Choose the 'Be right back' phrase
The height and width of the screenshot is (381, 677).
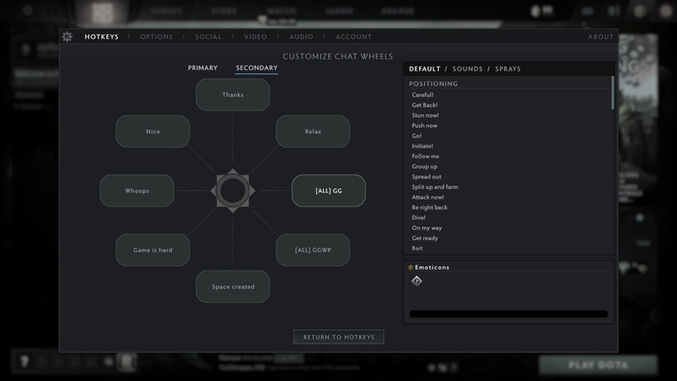click(430, 207)
